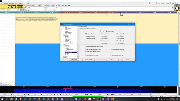Open File Explorer from the taskbar
This screenshot has width=180, height=101.
coord(12,99)
